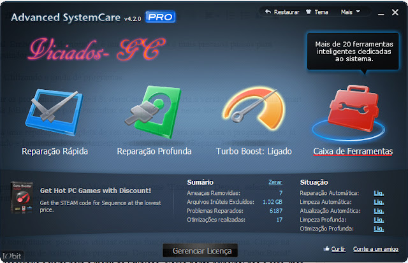Click the Tema shirt icon
The width and height of the screenshot is (408, 263).
tap(309, 11)
